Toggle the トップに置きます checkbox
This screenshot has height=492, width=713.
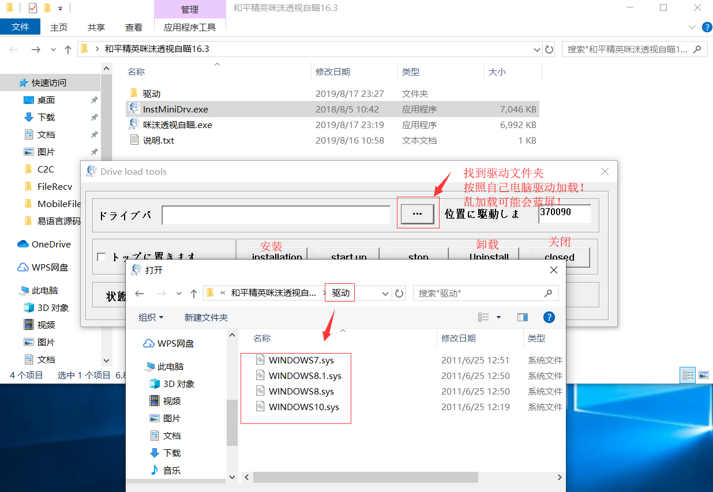pos(102,257)
